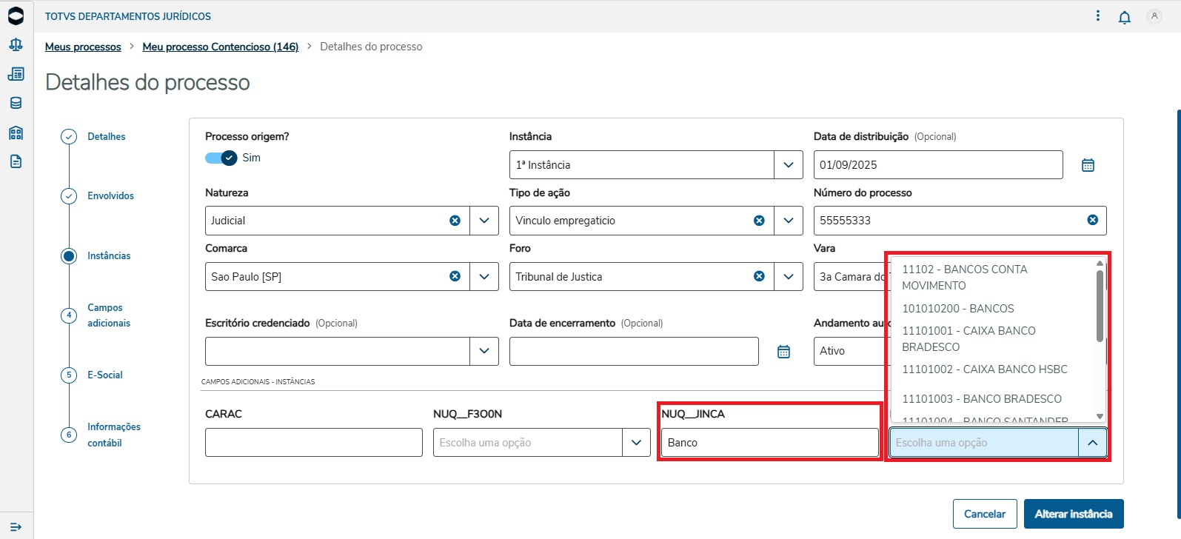Open the Data de distribuição calendar picker
Image resolution: width=1181 pixels, height=539 pixels.
1087,165
